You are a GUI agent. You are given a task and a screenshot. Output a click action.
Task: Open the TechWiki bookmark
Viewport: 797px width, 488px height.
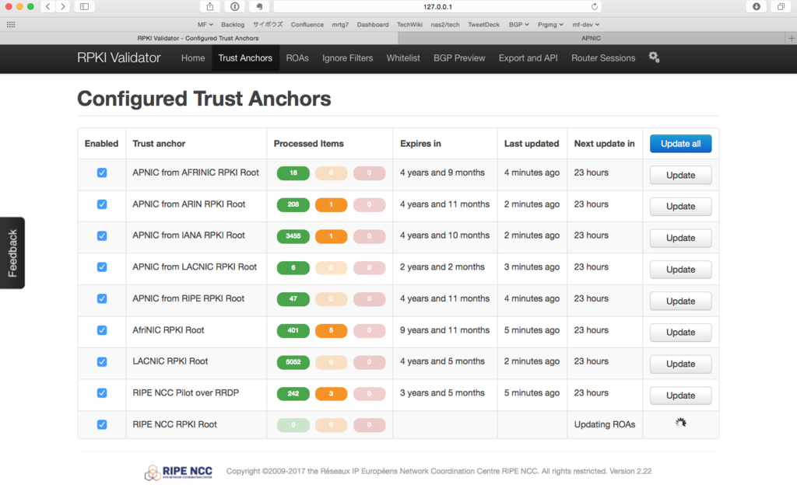click(x=409, y=24)
